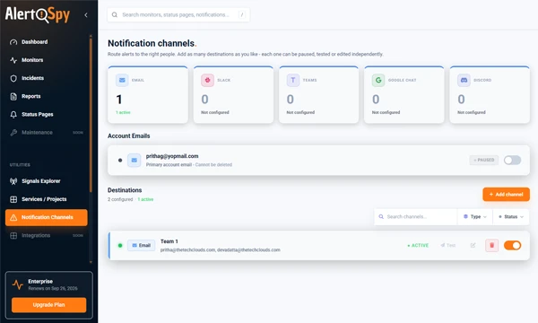Screen dimensions: 538x323
Task: Click "Not configured" under Slack
Action: pos(215,112)
